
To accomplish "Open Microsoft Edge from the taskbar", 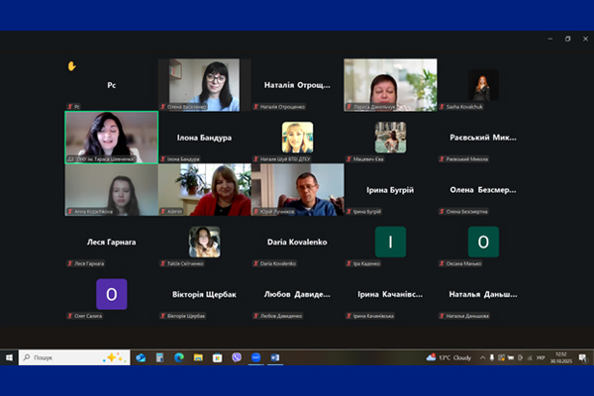I will pos(179,356).
